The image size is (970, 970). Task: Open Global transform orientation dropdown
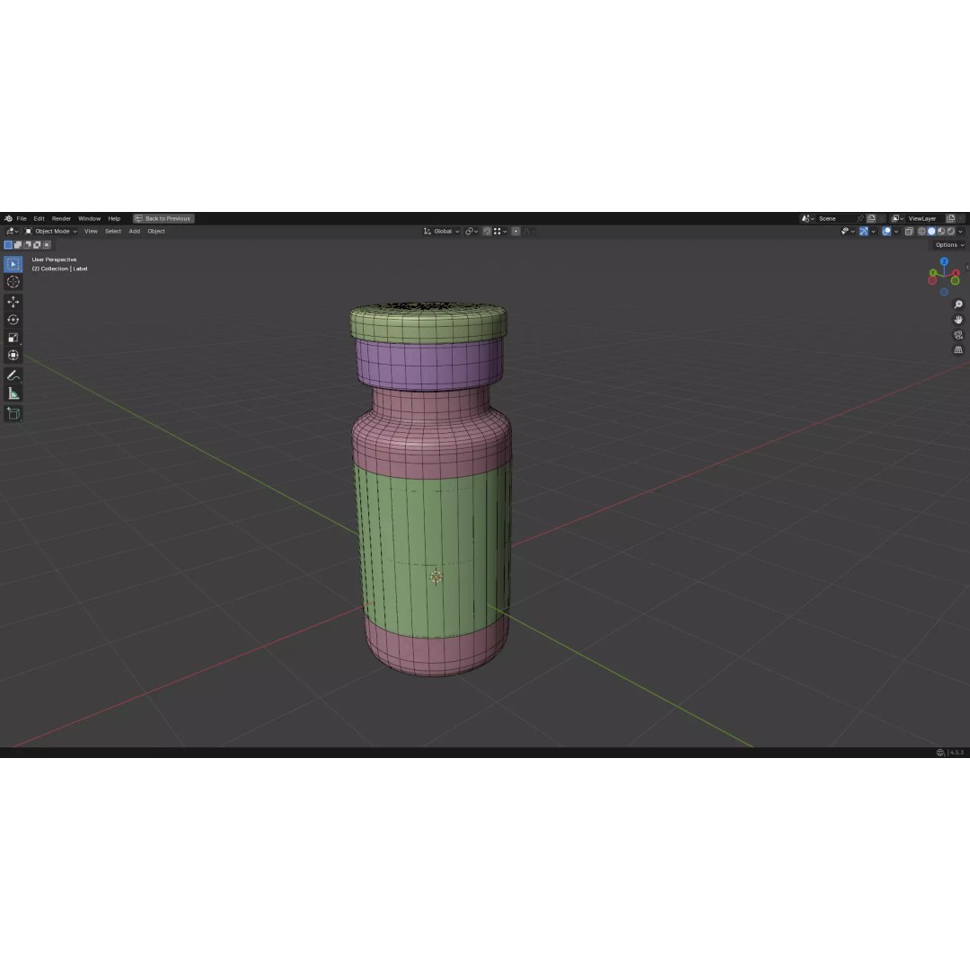(x=442, y=232)
